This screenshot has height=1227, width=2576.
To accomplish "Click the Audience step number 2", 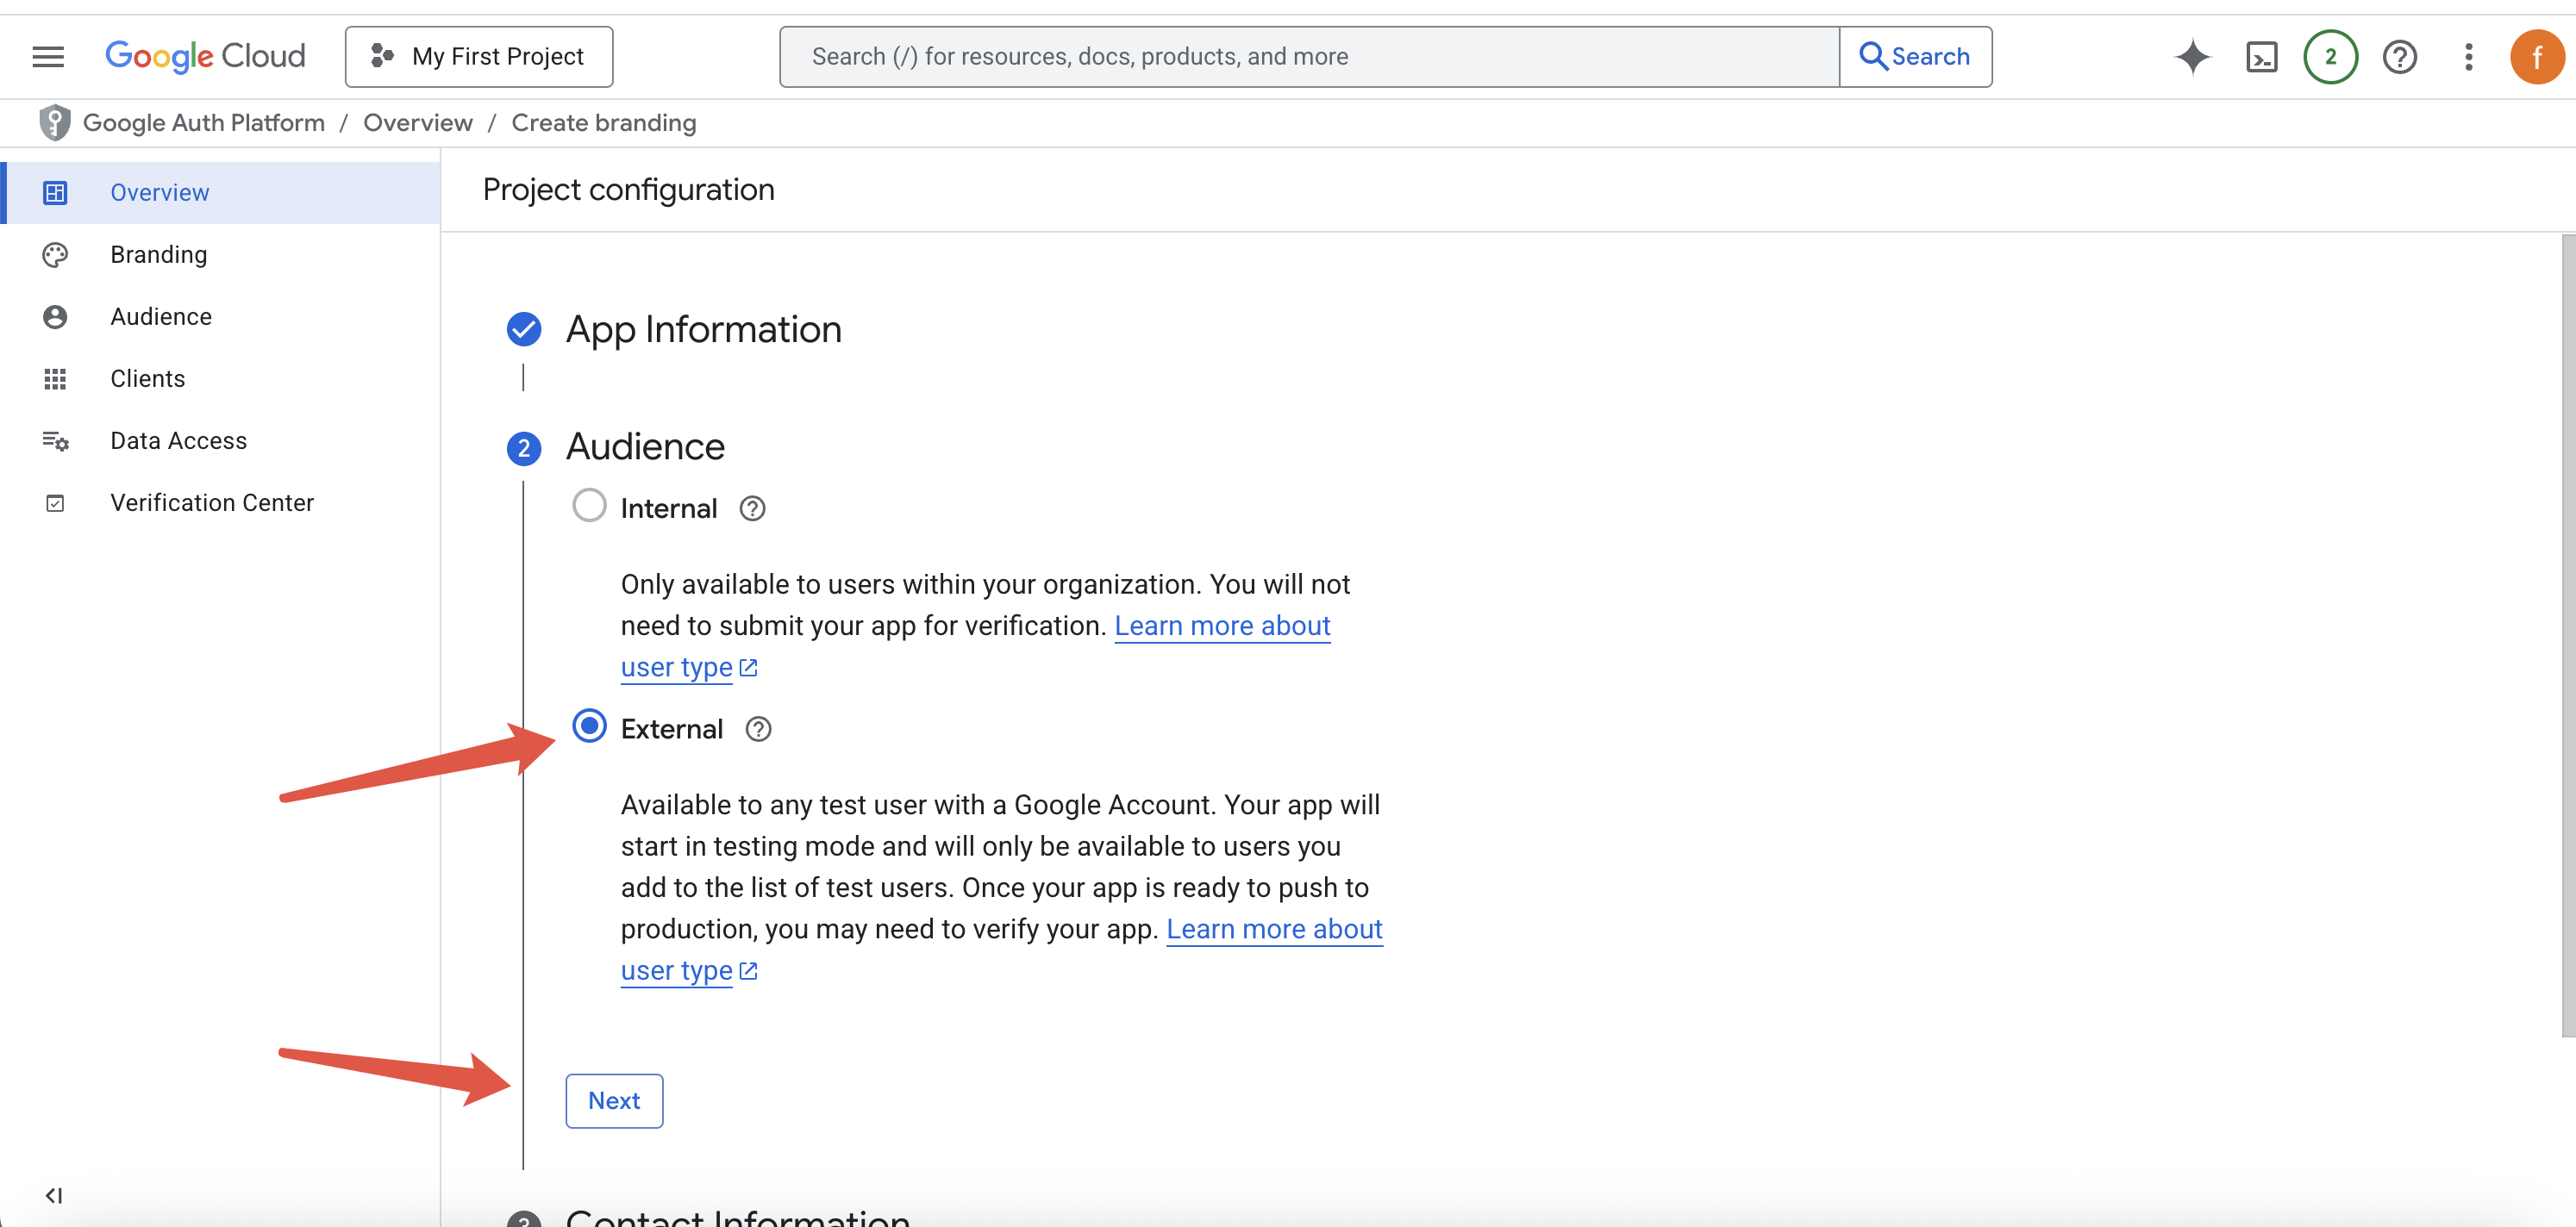I will 524,449.
